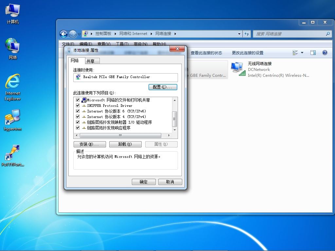Expand breadcrumb arrow after 控制面板

pyautogui.click(x=115, y=34)
